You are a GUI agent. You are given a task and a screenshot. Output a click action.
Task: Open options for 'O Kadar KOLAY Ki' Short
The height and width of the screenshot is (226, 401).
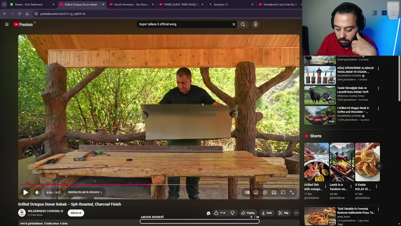pyautogui.click(x=376, y=186)
